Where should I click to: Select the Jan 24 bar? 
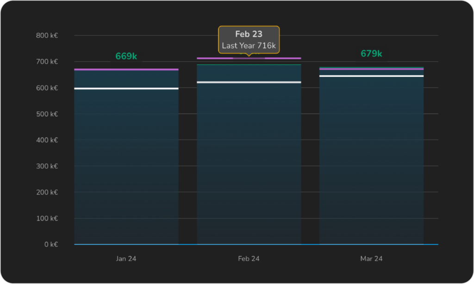126,162
